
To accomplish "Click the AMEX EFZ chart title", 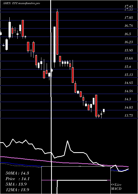I will pos(21,3).
